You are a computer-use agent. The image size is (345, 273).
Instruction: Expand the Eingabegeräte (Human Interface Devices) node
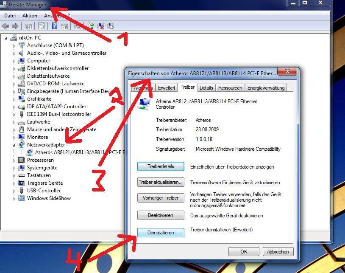pyautogui.click(x=14, y=92)
